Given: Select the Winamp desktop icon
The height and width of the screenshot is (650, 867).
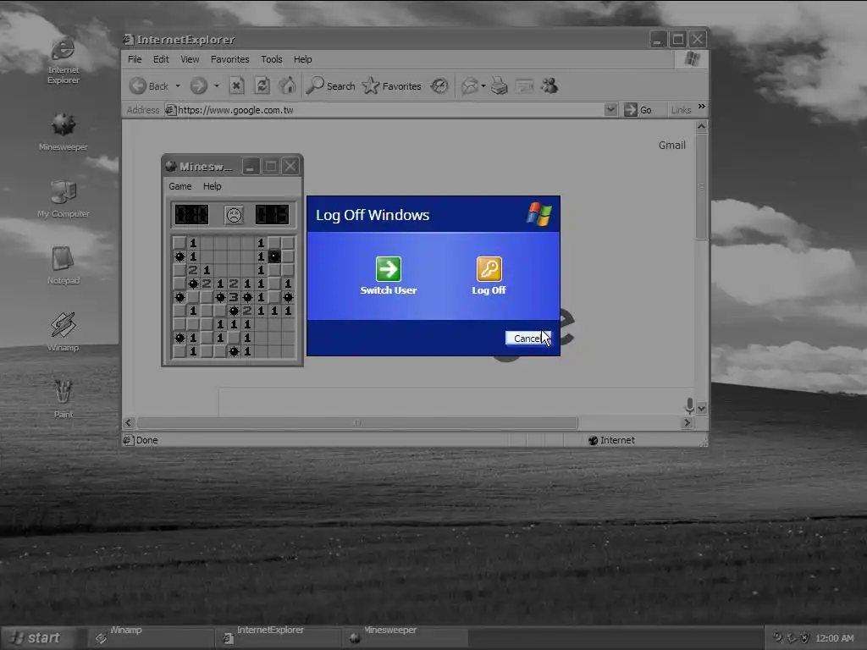Looking at the screenshot, I should coord(63,332).
